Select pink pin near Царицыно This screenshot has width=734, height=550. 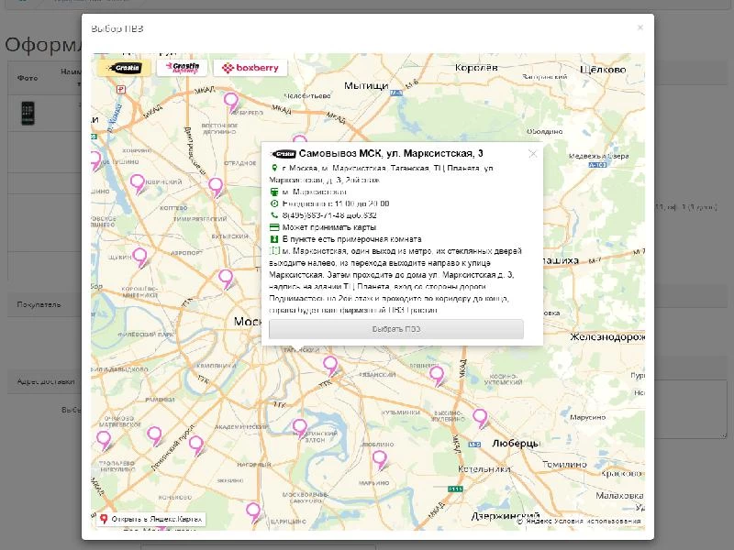coord(253,512)
